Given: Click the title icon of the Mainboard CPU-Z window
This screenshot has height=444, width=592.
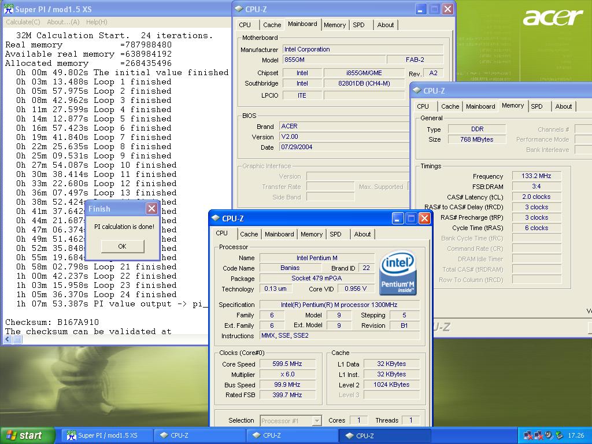Looking at the screenshot, I should pos(239,9).
